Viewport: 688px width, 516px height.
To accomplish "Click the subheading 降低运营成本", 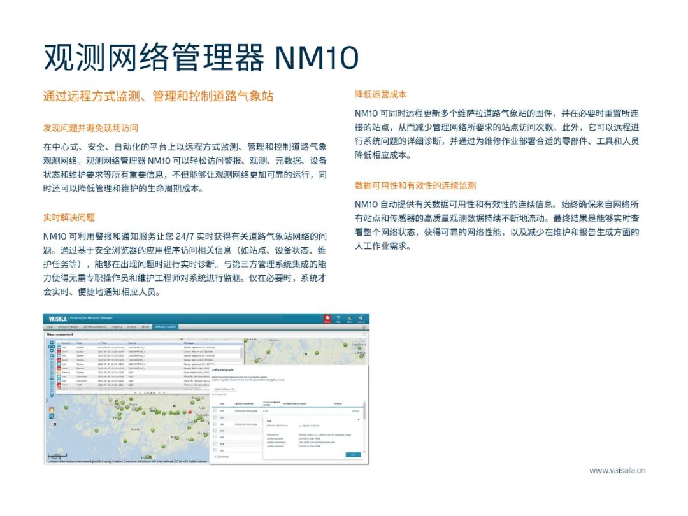I will 381,94.
